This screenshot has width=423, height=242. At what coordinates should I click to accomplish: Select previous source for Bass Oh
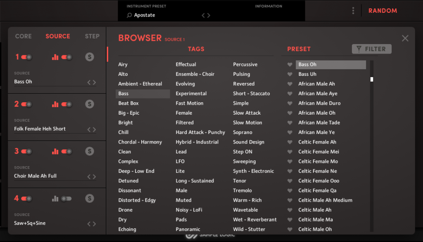click(89, 82)
